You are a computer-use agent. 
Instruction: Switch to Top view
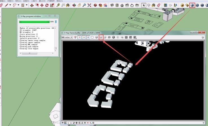tap(117, 5)
